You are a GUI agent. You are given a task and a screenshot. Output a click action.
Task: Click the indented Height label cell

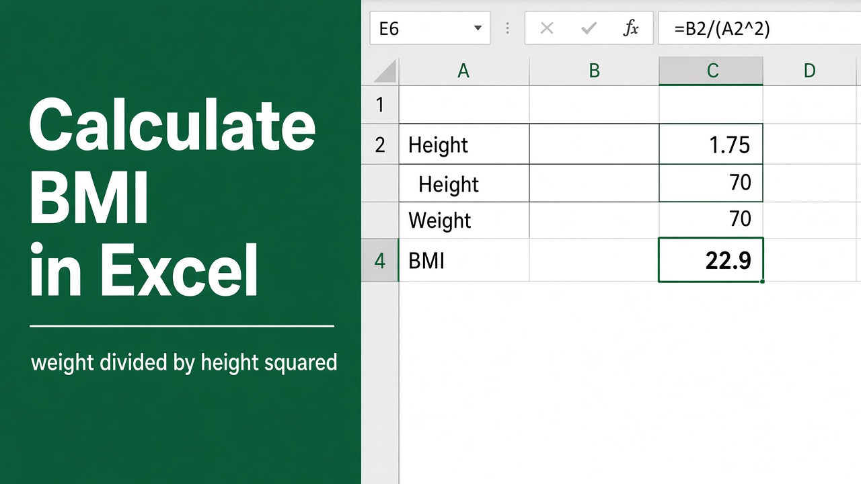pyautogui.click(x=463, y=184)
